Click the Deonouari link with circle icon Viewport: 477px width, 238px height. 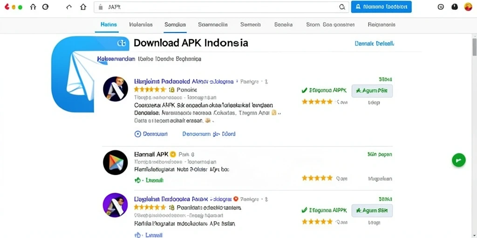point(151,134)
